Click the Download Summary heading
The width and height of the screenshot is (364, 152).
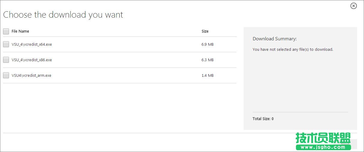tap(275, 39)
